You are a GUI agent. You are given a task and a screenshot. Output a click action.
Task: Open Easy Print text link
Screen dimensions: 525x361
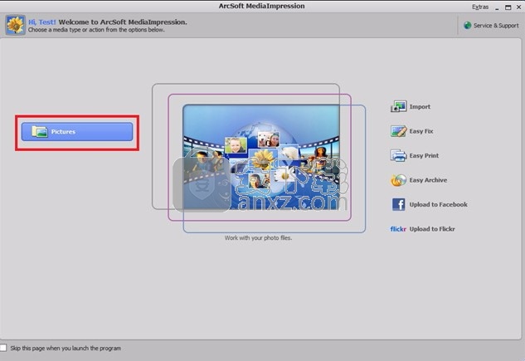(424, 155)
